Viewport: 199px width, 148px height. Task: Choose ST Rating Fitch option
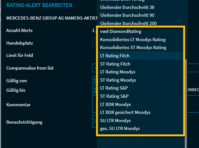[115, 64]
